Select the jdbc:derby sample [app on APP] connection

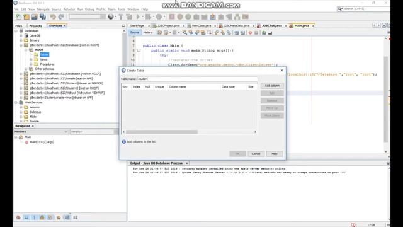click(61, 78)
